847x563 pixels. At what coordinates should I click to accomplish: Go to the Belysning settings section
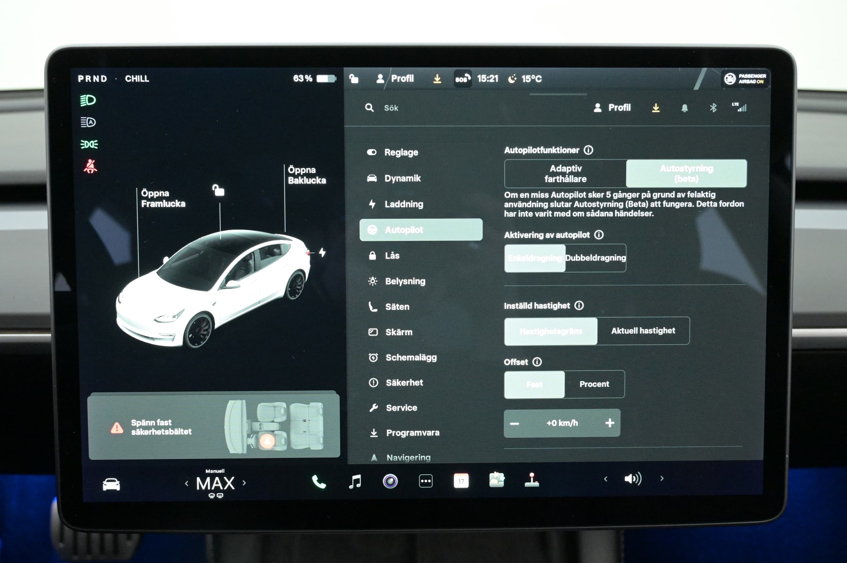(405, 281)
